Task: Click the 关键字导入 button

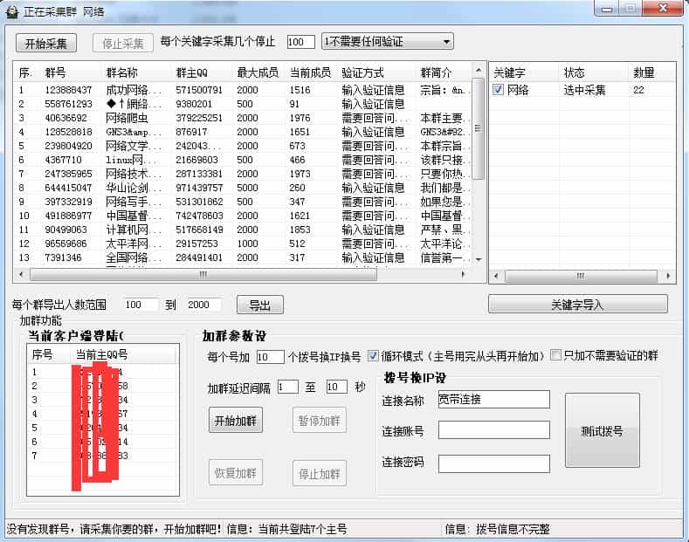Action: pyautogui.click(x=577, y=305)
